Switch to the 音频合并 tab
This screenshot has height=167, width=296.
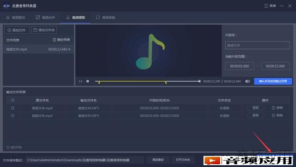[45, 18]
